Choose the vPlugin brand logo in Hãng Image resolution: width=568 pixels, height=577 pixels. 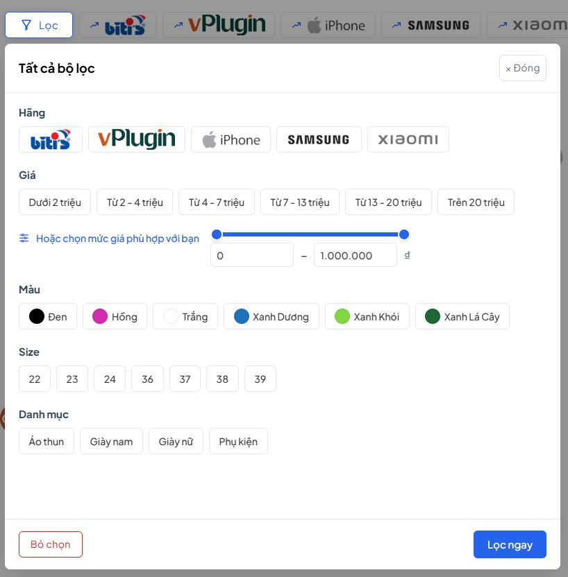(x=137, y=139)
